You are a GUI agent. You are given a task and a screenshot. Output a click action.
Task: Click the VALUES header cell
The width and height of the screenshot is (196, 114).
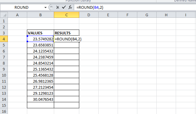point(41,33)
